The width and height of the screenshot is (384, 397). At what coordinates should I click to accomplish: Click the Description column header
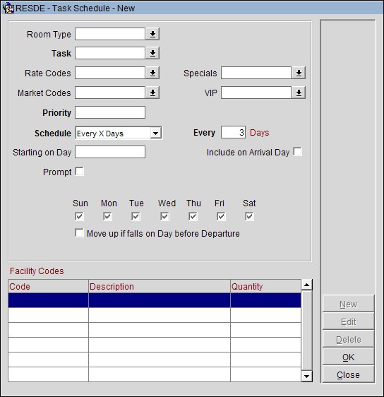pos(160,286)
